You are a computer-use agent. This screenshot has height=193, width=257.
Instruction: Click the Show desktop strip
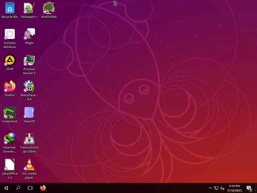(256, 188)
